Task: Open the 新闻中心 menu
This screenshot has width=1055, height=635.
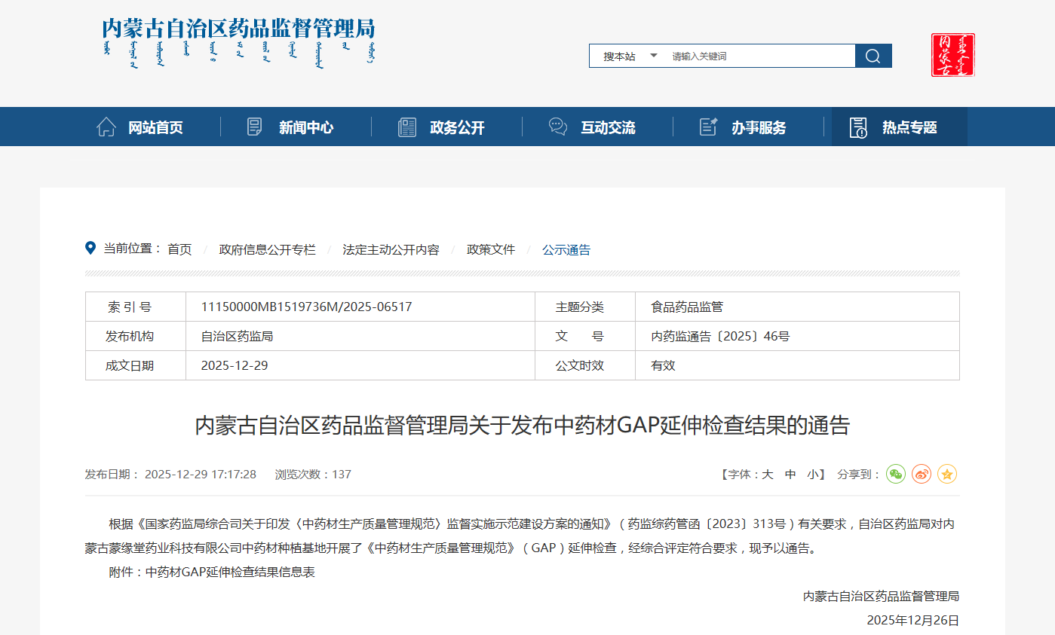Action: pos(305,127)
